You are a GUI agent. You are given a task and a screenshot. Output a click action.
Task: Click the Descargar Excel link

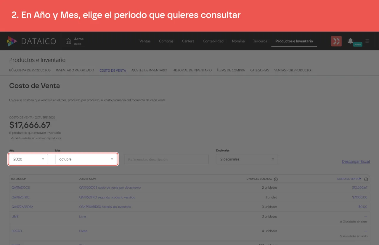356,161
